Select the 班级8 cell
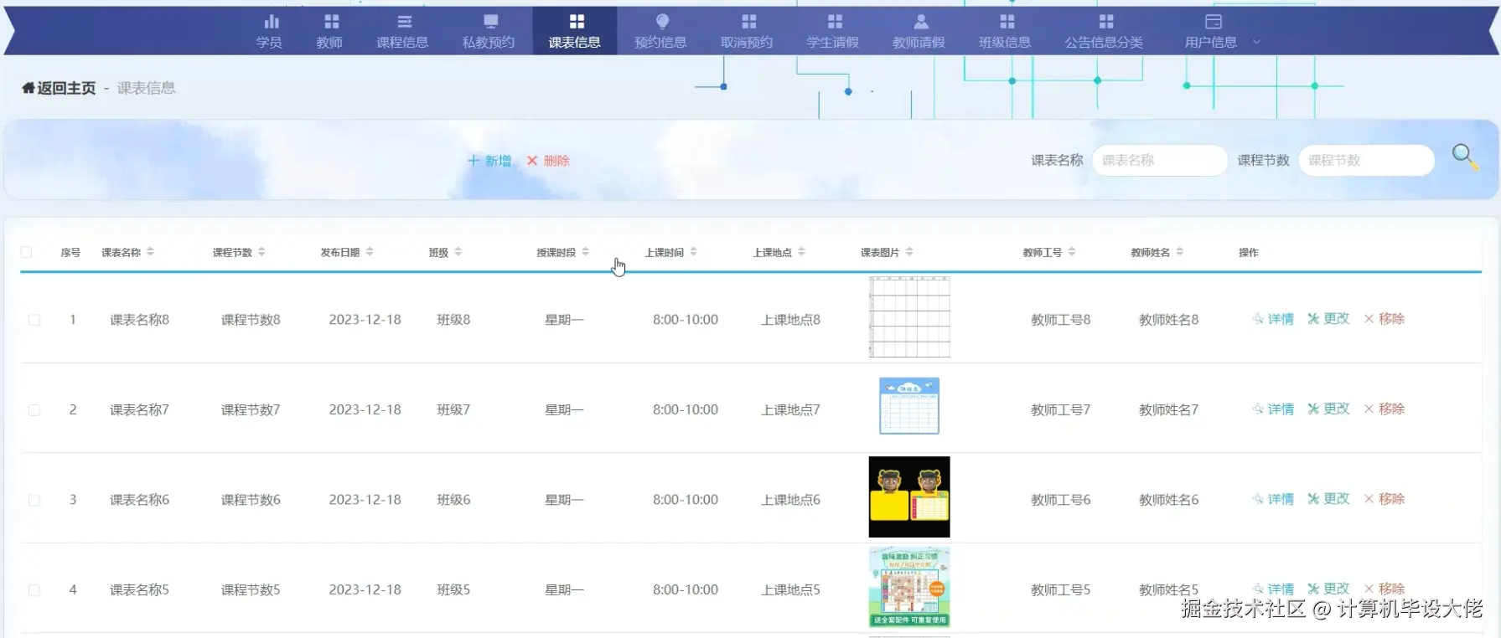 [x=453, y=320]
